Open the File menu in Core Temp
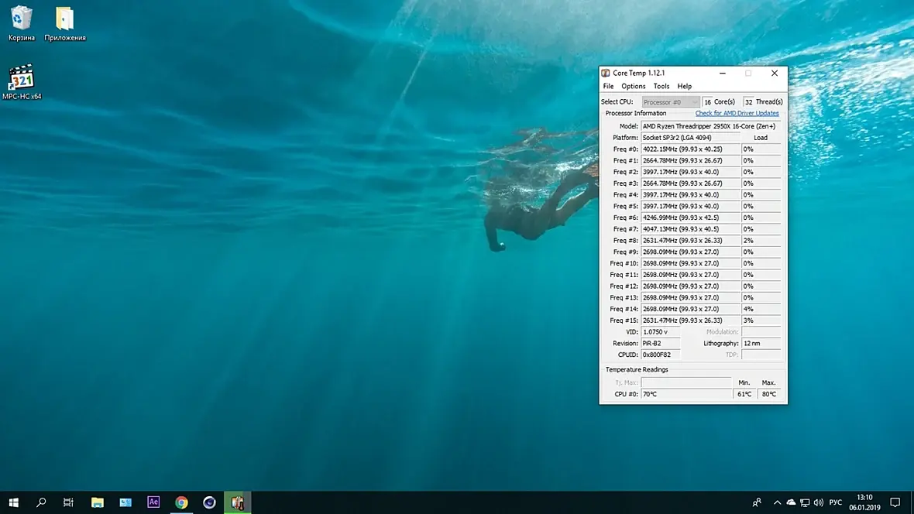This screenshot has width=914, height=514. 608,86
